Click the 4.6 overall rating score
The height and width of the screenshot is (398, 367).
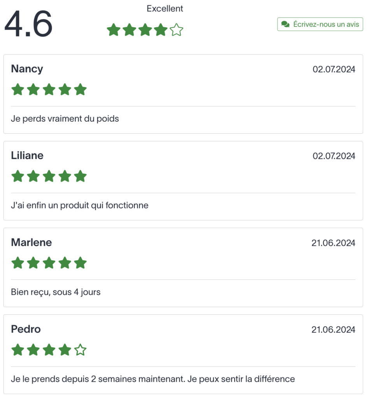click(x=28, y=24)
